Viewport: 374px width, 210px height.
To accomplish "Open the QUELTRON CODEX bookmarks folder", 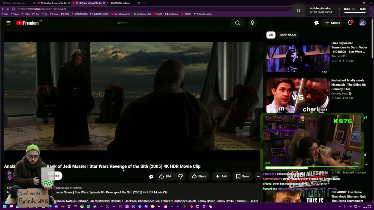I will pyautogui.click(x=100, y=14).
